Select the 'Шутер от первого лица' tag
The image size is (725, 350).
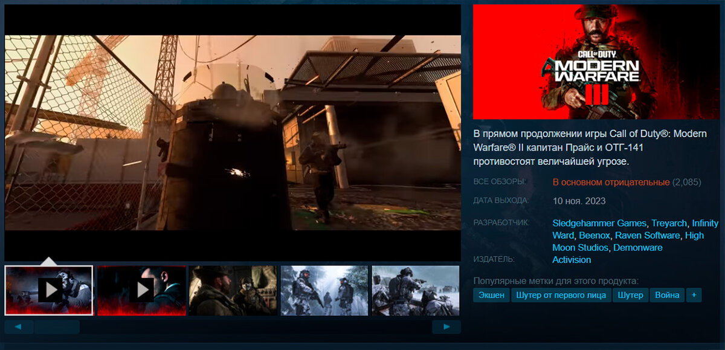tap(561, 295)
